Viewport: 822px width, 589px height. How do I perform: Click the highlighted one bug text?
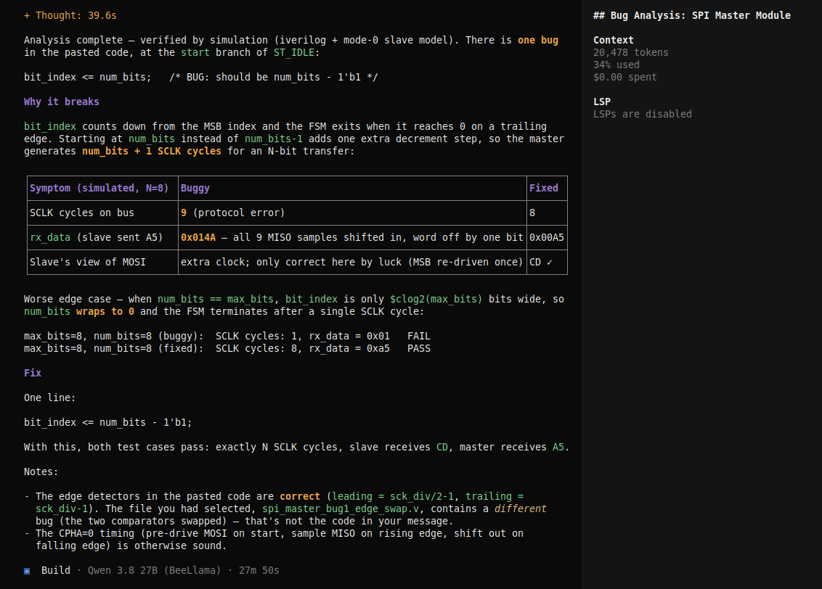pos(538,41)
